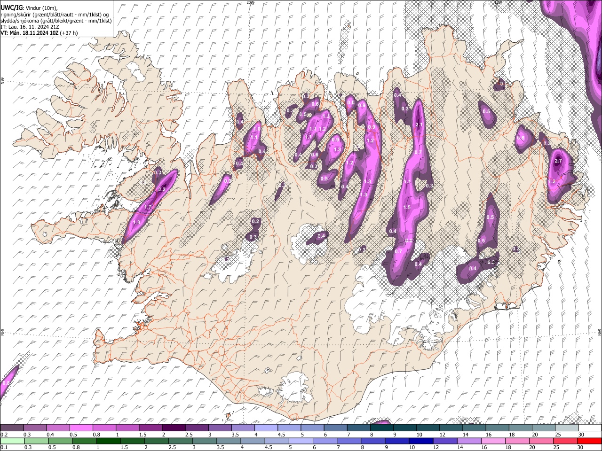
Task: Click the 'VT: Mán. 18.11.2024 10Z' valid time
Action: coord(29,33)
